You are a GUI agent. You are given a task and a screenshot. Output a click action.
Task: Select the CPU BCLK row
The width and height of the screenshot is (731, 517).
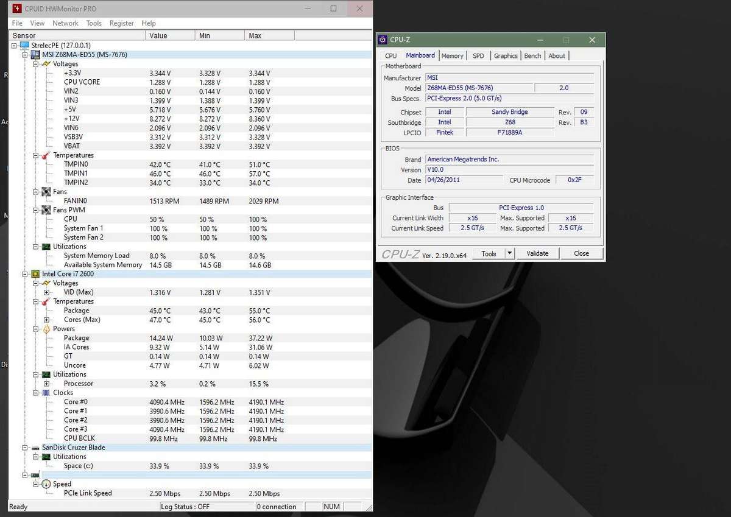click(189, 438)
